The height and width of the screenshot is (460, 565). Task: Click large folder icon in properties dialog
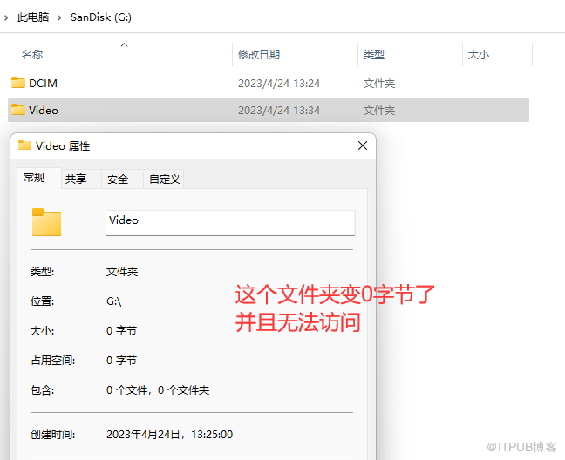pos(46,222)
